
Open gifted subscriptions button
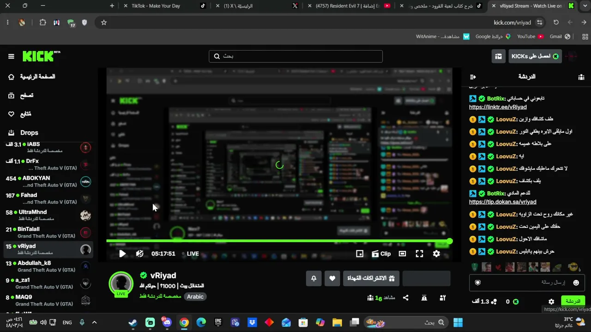[371, 279]
